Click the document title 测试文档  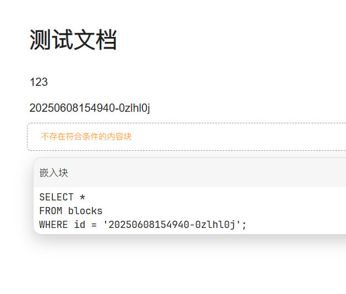pos(73,40)
